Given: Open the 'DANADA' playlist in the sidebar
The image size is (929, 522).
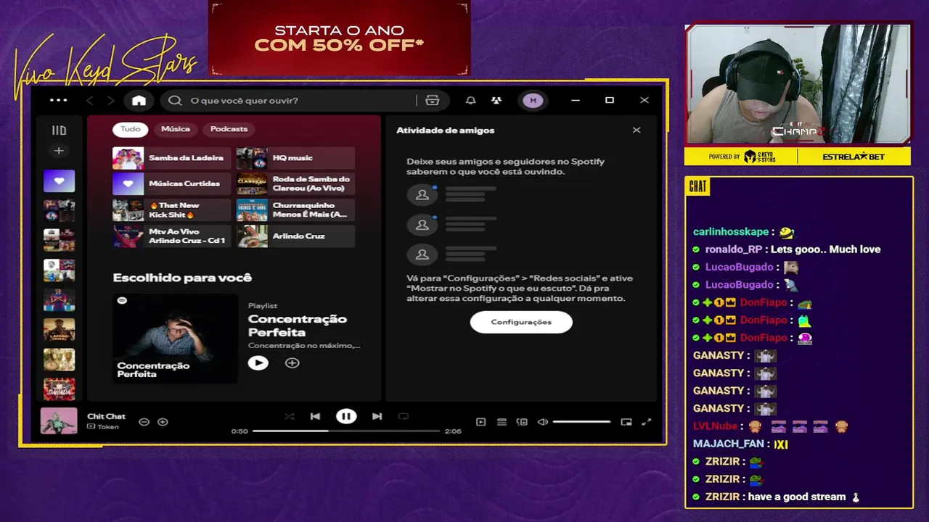Looking at the screenshot, I should pyautogui.click(x=59, y=389).
